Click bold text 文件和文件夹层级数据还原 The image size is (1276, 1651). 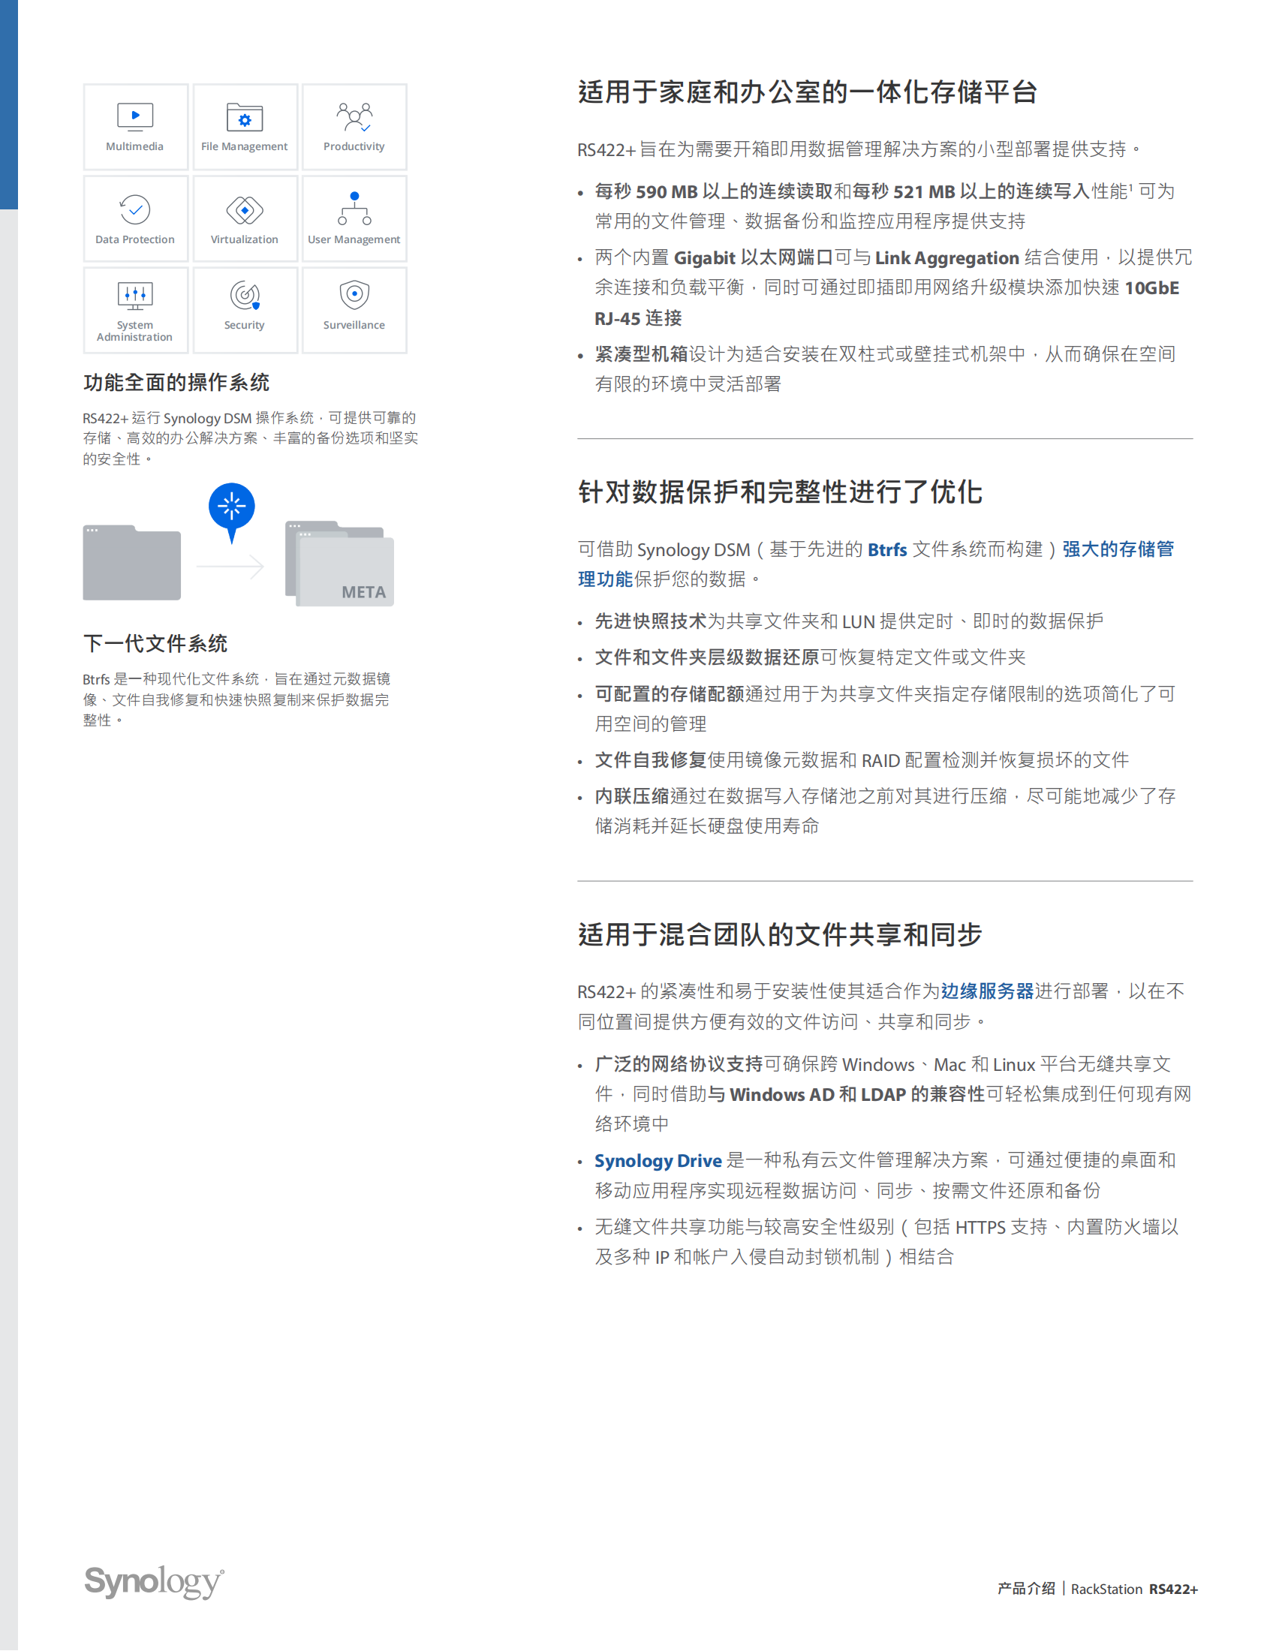click(707, 657)
